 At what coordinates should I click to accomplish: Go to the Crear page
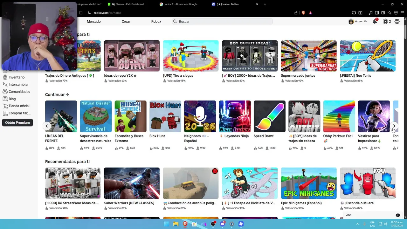pyautogui.click(x=126, y=21)
